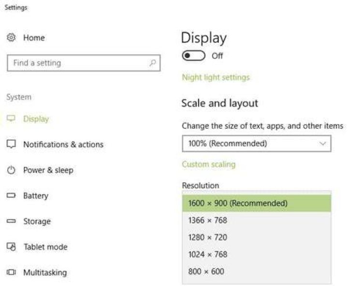
Task: Click the Off label beside the toggle
Action: coord(217,56)
